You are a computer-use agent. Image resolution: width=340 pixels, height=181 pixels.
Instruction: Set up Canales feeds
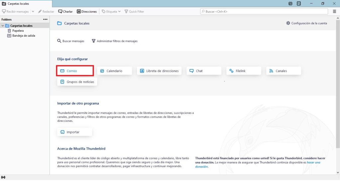point(284,71)
